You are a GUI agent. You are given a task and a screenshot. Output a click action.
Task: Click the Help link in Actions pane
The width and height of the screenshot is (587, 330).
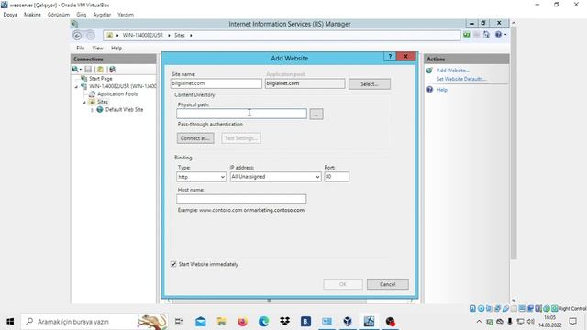click(442, 90)
